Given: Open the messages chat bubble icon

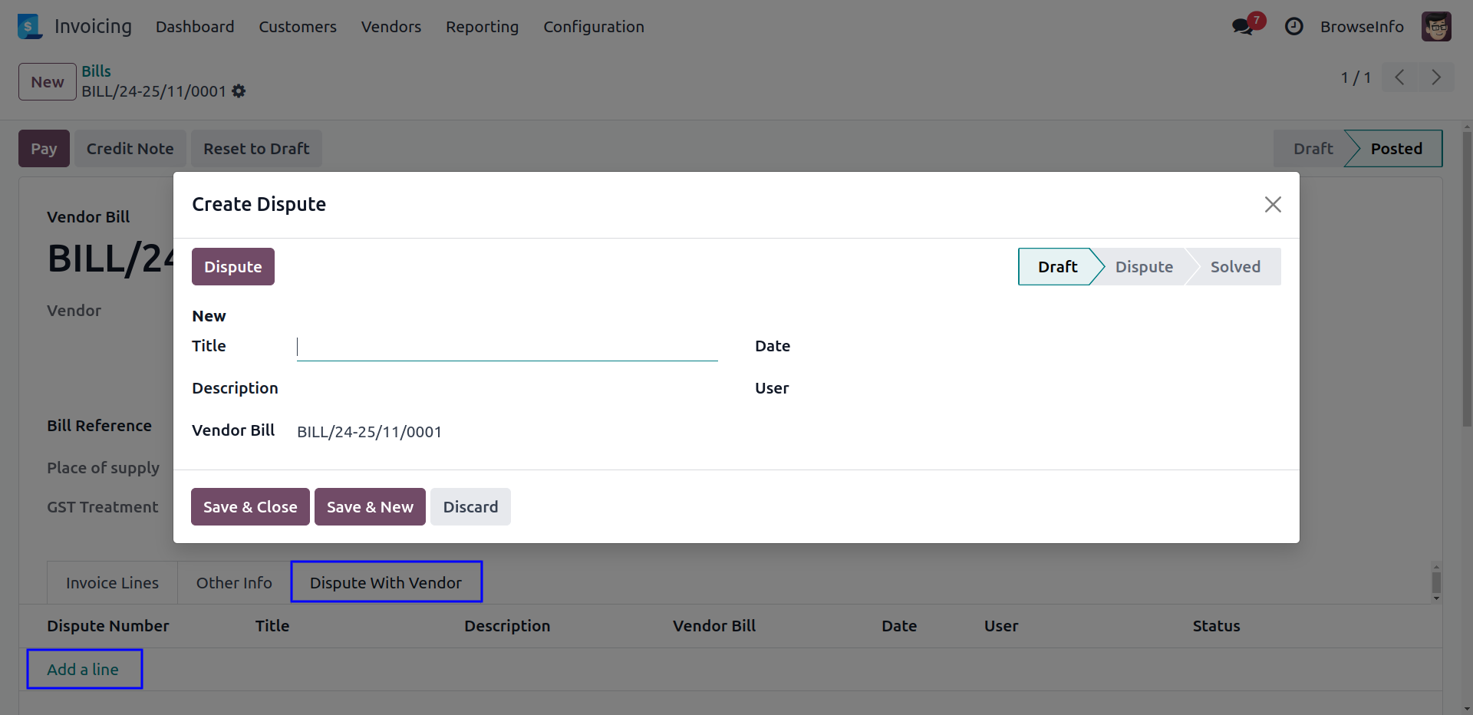Looking at the screenshot, I should point(1242,27).
